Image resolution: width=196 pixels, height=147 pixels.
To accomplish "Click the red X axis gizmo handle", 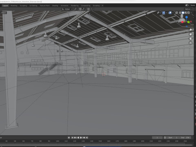I will tap(183, 22).
